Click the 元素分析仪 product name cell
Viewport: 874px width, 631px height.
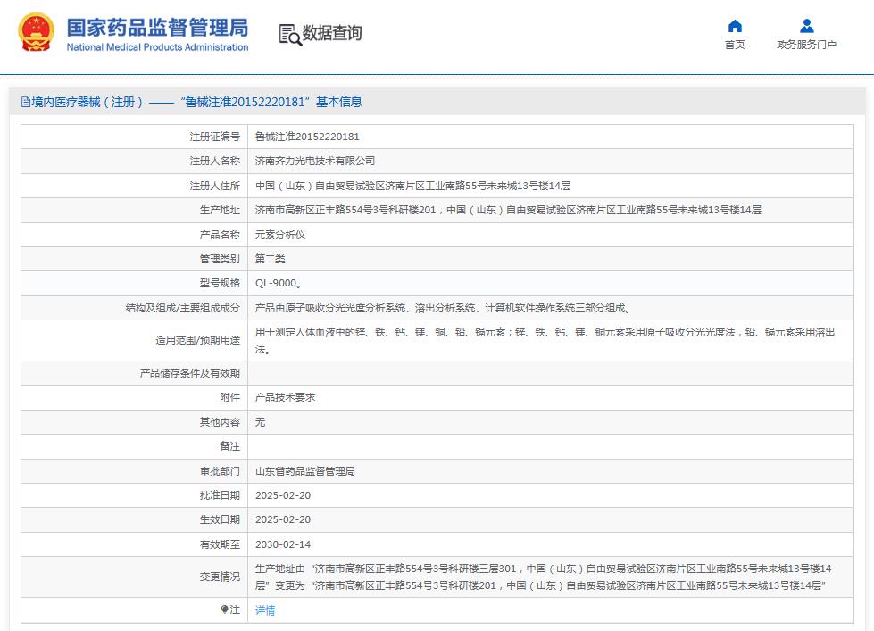click(279, 234)
